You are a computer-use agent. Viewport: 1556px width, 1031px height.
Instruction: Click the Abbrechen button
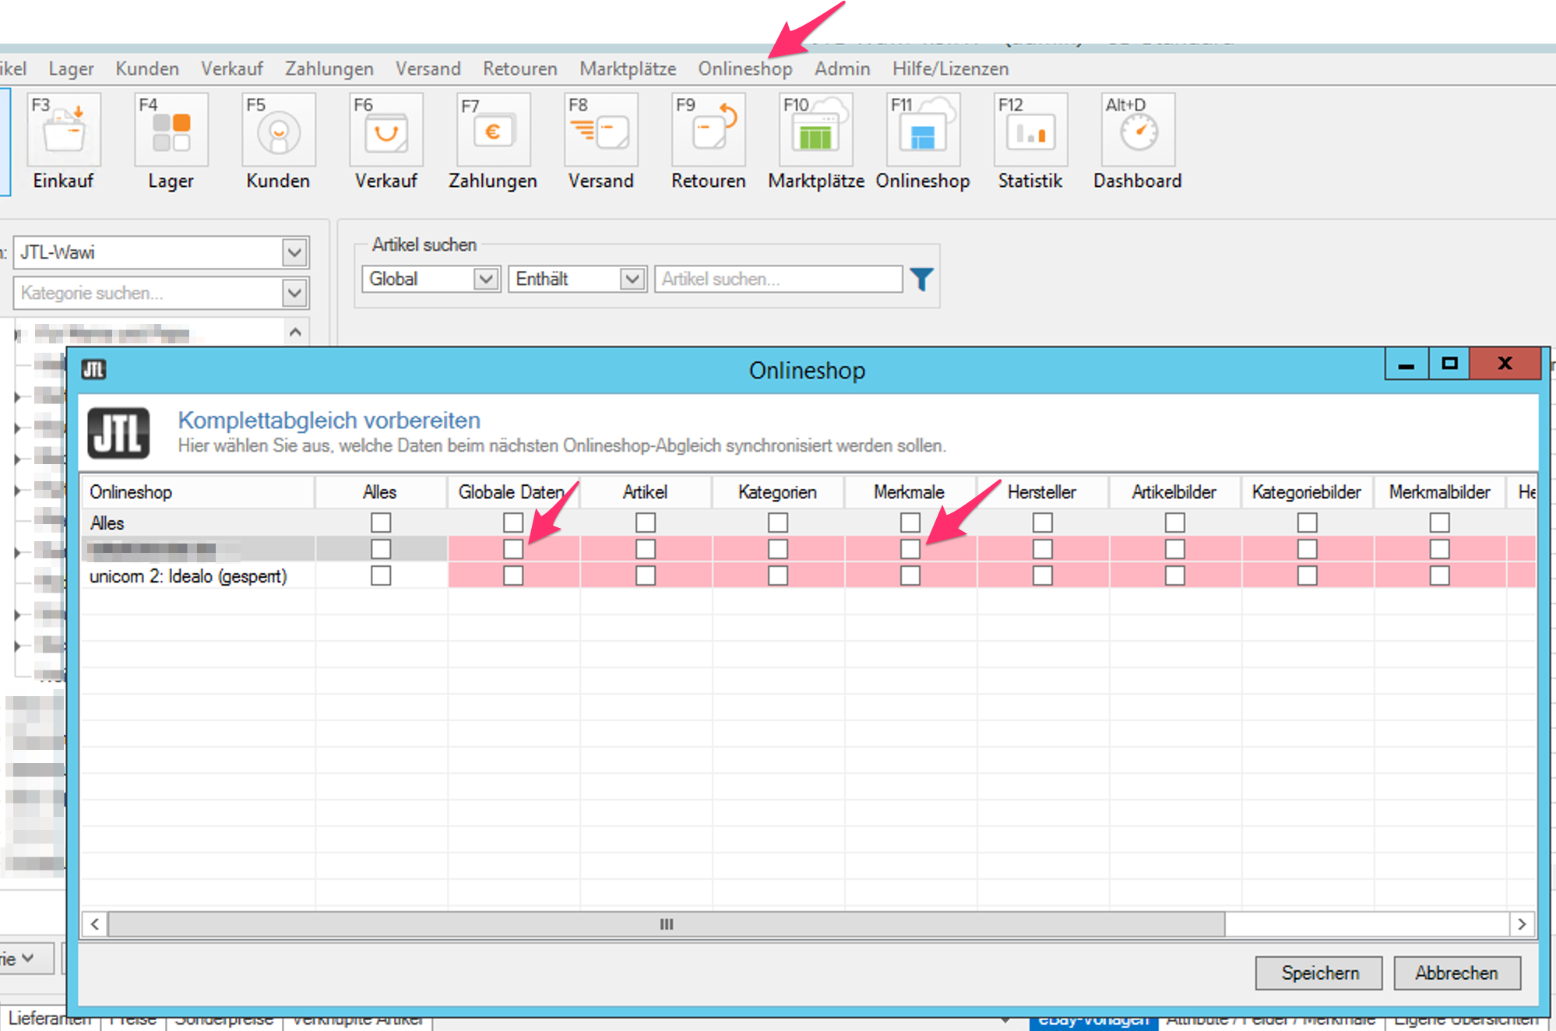click(x=1456, y=973)
